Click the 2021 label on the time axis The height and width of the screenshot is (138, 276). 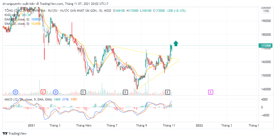point(31,126)
